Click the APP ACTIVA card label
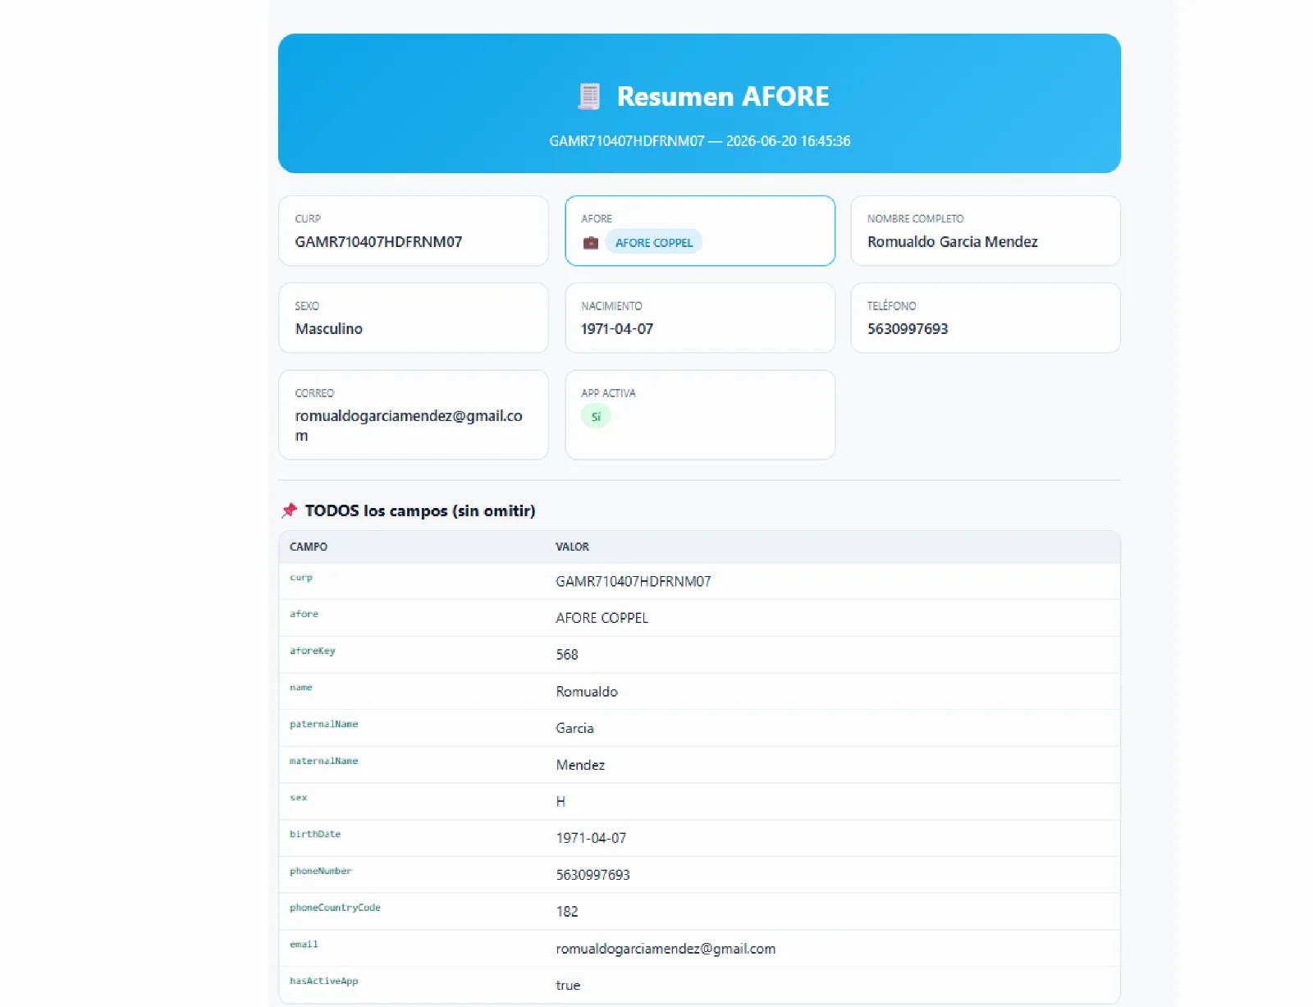The width and height of the screenshot is (1313, 1007). pyautogui.click(x=608, y=393)
